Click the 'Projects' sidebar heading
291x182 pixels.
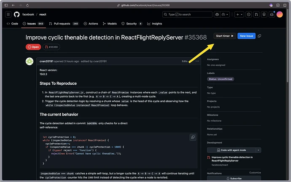coord(212,101)
